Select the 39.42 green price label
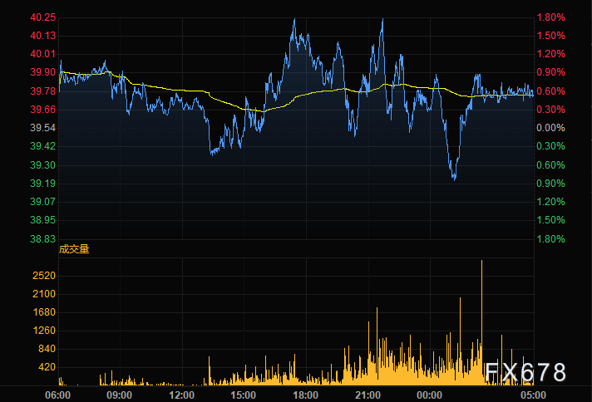The image size is (592, 402). point(42,146)
